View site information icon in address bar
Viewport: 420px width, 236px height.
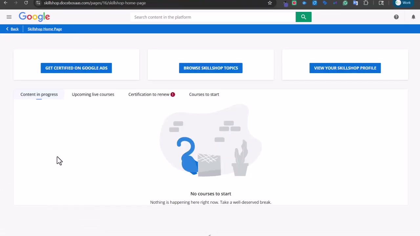(38, 3)
